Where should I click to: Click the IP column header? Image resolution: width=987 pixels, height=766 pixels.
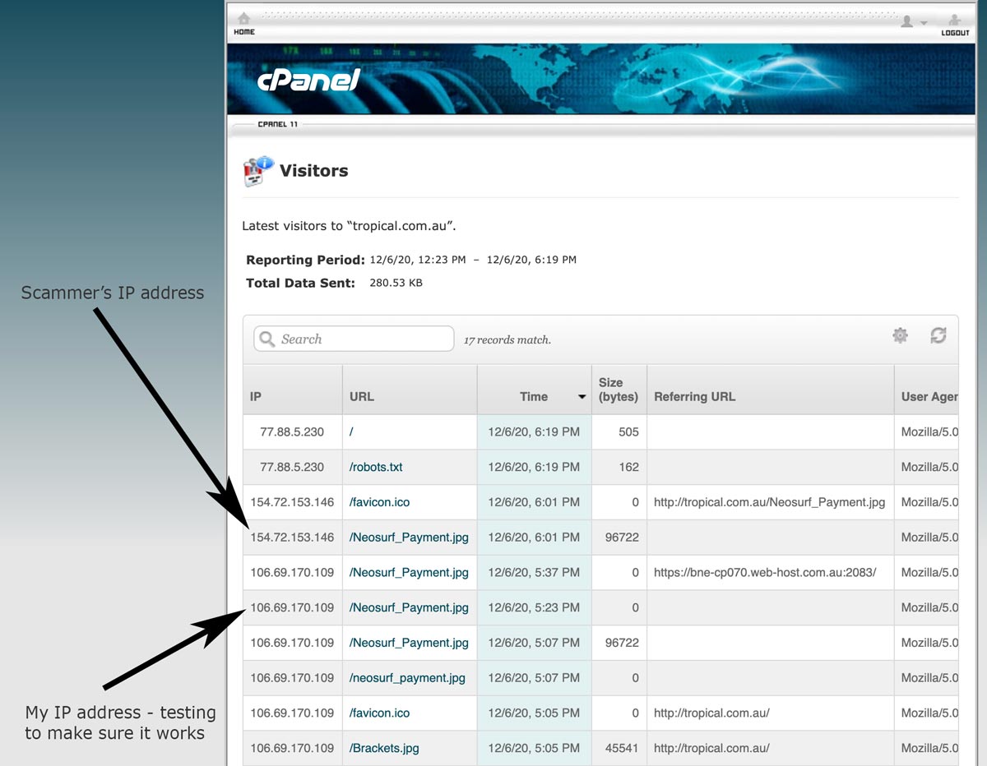tap(256, 396)
